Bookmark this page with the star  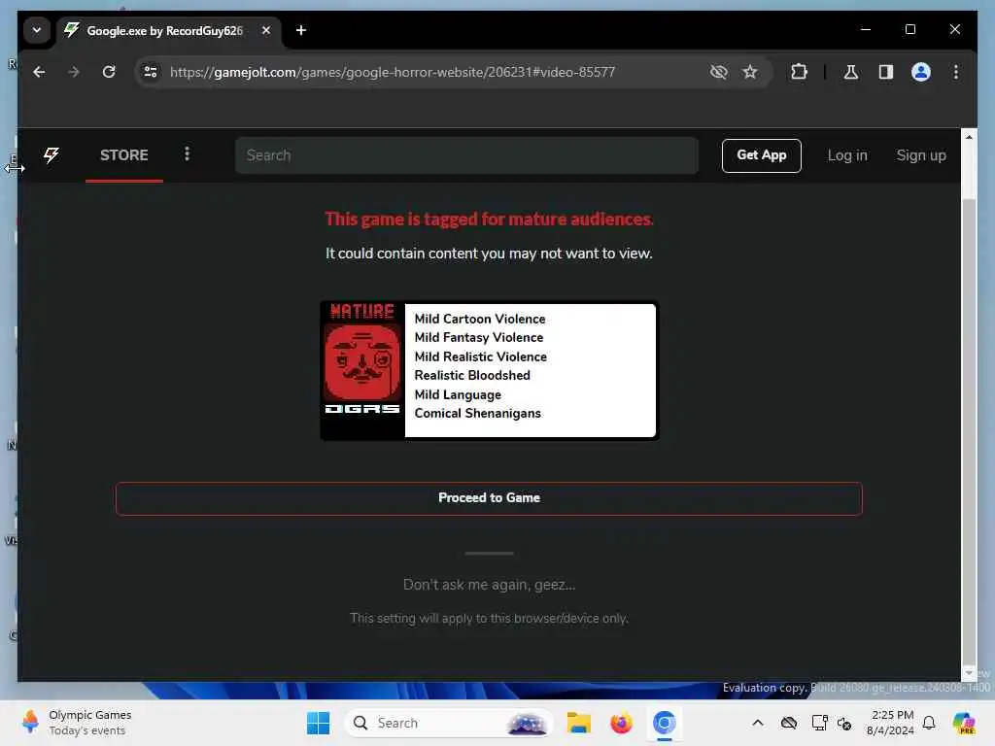pyautogui.click(x=750, y=72)
